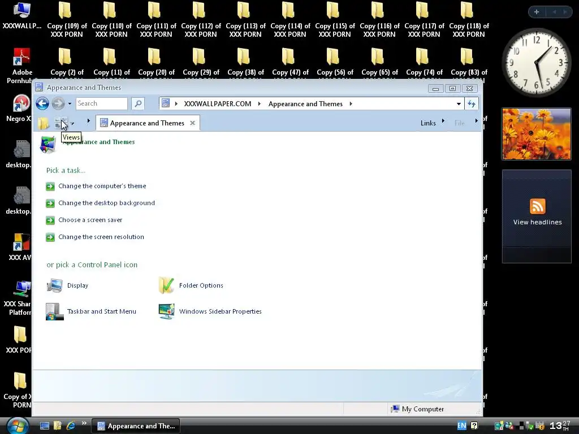Open the Views dropdown arrow
Viewport: 579px width, 434px height.
(72, 124)
